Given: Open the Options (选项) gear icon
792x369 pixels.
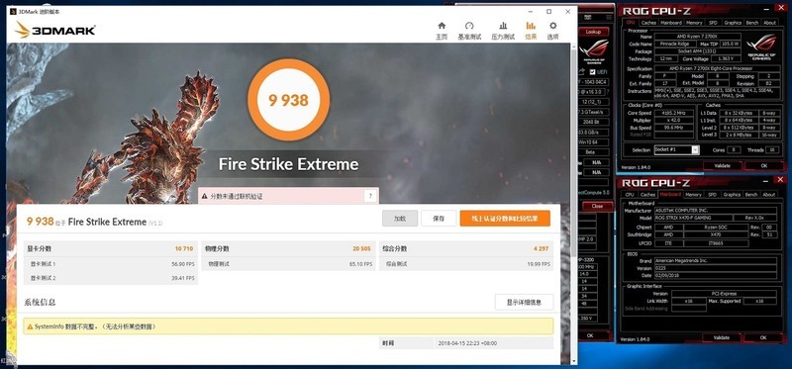Looking at the screenshot, I should (553, 27).
